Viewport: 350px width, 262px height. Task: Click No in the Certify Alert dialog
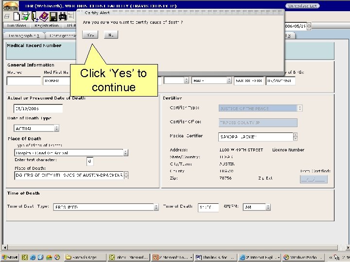(111, 35)
